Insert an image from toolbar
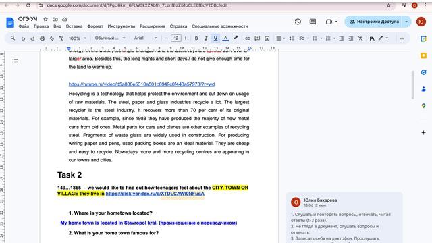 [x=267, y=38]
